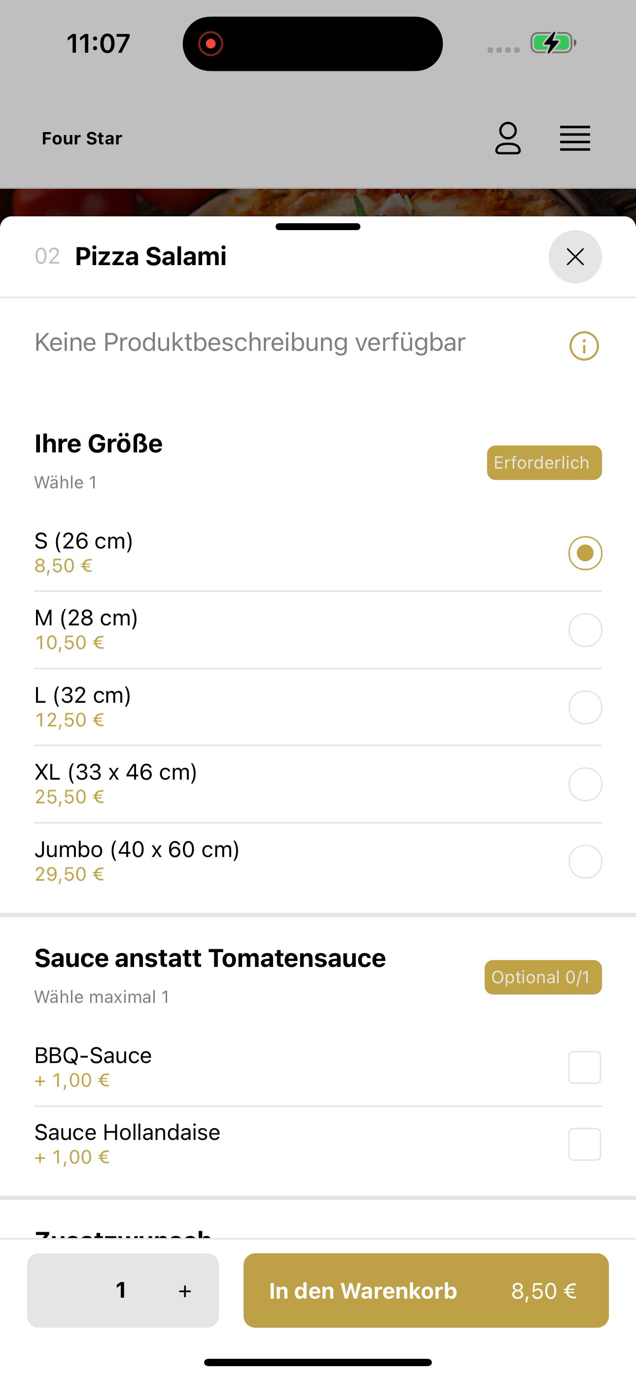Screen dimensions: 636x1378
Task: Tap the Four Star restaurant title
Action: click(82, 138)
